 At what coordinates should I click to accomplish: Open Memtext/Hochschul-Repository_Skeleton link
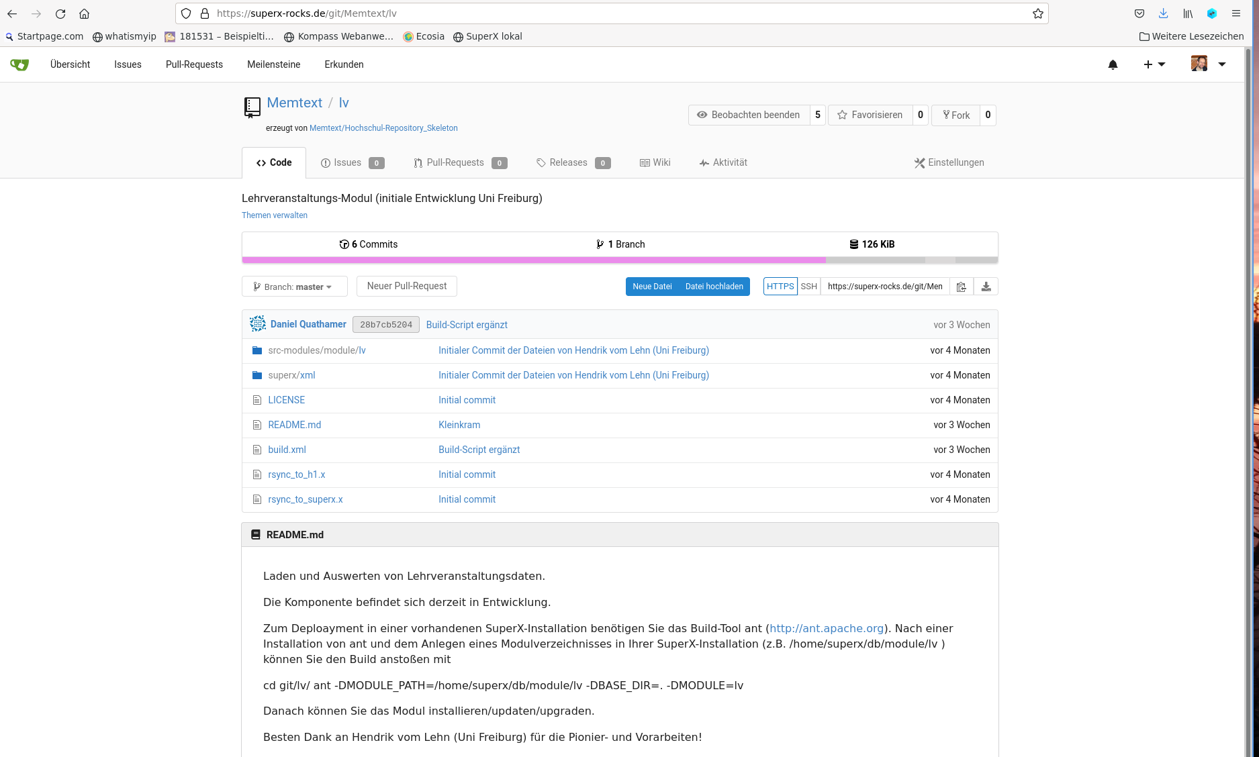(383, 128)
